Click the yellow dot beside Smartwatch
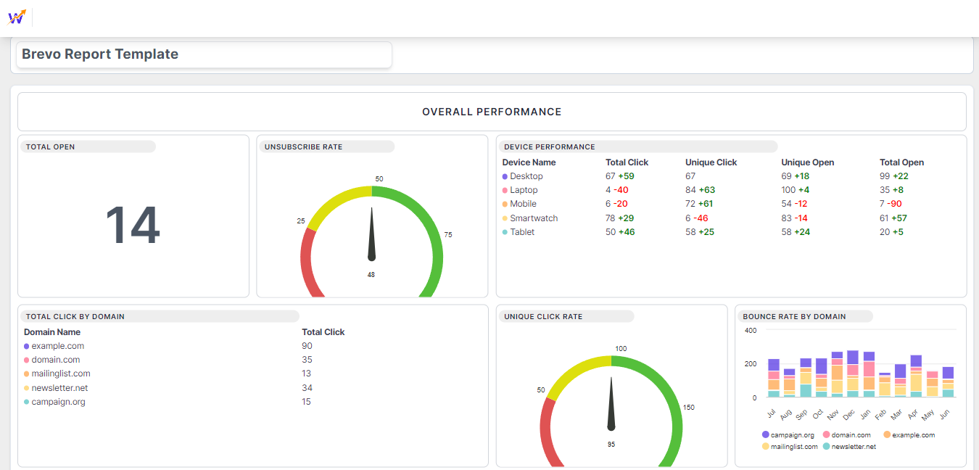This screenshot has width=979, height=470. point(505,218)
